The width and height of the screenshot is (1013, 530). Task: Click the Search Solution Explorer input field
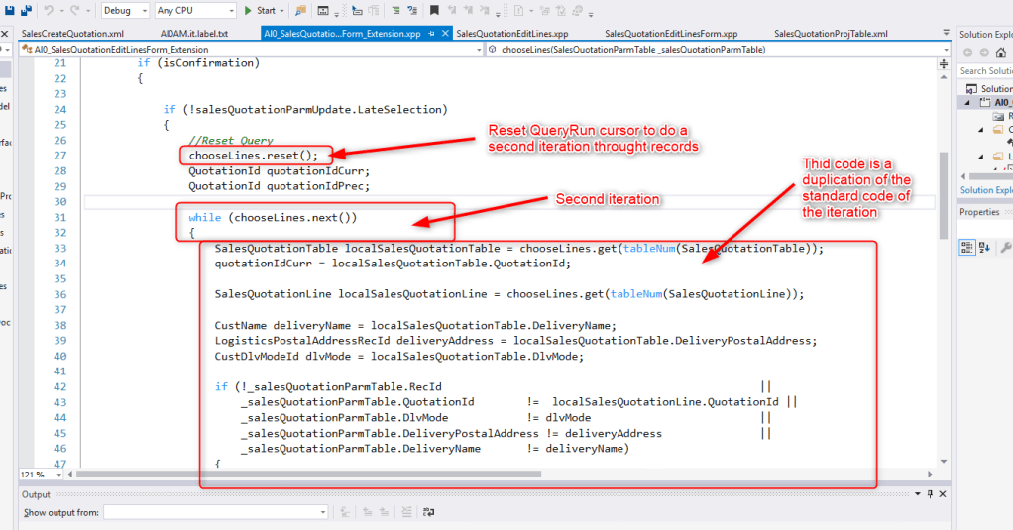click(984, 70)
